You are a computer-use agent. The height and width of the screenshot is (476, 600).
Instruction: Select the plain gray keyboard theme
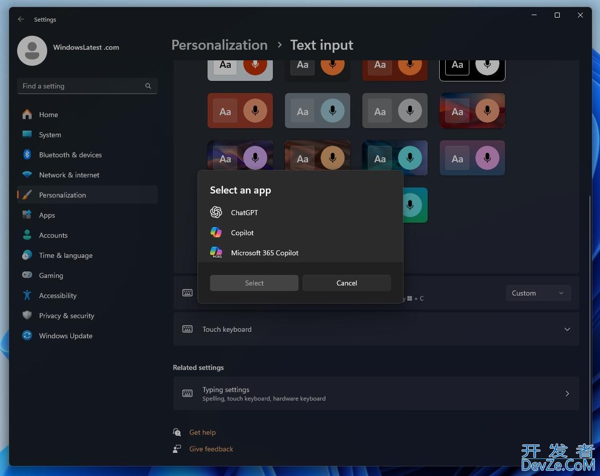tap(394, 111)
